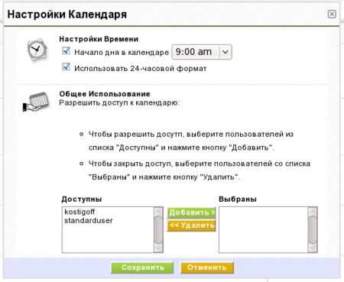Open the 9:00 am start time dropdown
Screen dimensions: 344x282
click(x=202, y=52)
